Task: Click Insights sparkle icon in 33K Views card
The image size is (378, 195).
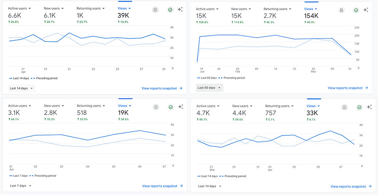Action: tap(370, 107)
